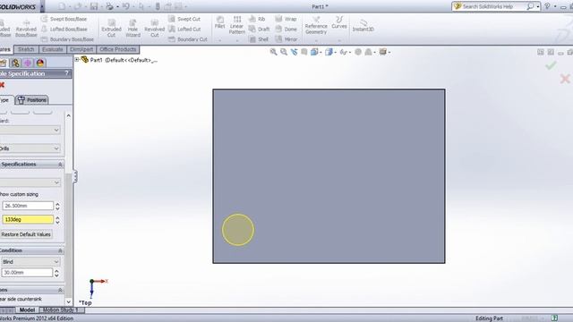
Task: Click the Section View icon
Action: 304,52
